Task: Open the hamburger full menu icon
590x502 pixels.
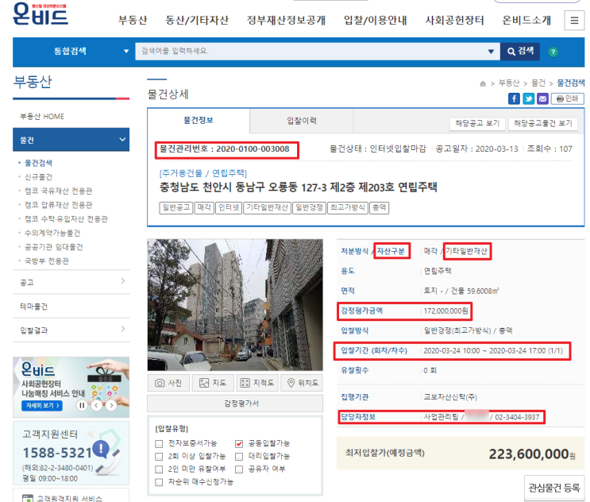Action: (x=574, y=20)
